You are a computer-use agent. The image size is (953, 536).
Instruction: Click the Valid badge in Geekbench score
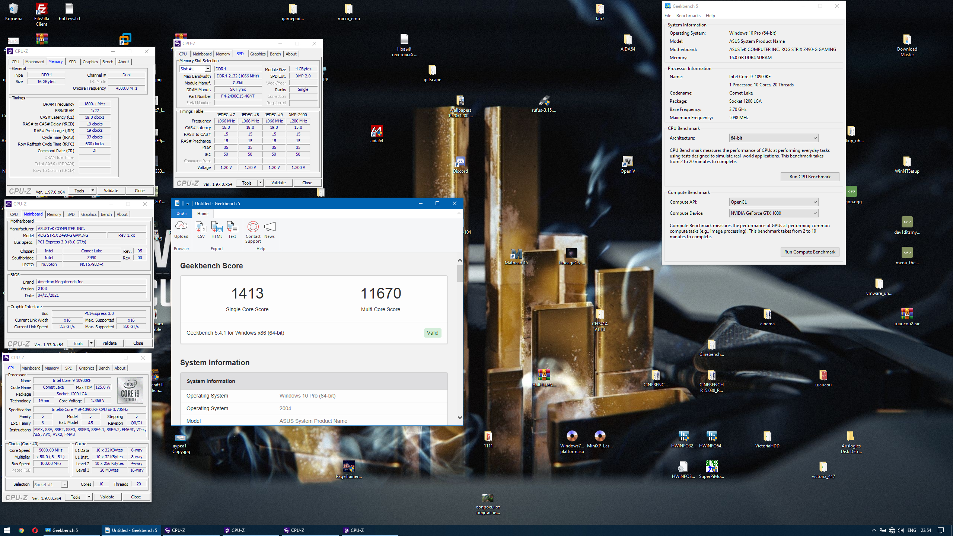[432, 333]
